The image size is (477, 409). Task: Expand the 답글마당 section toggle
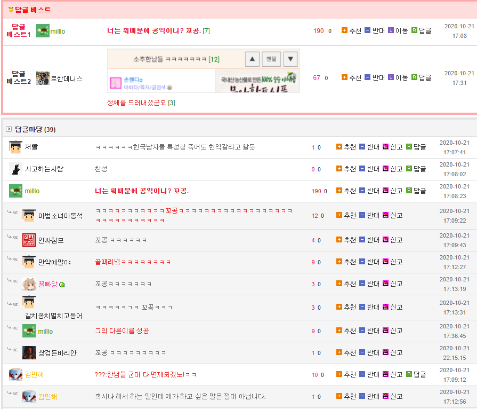point(9,129)
